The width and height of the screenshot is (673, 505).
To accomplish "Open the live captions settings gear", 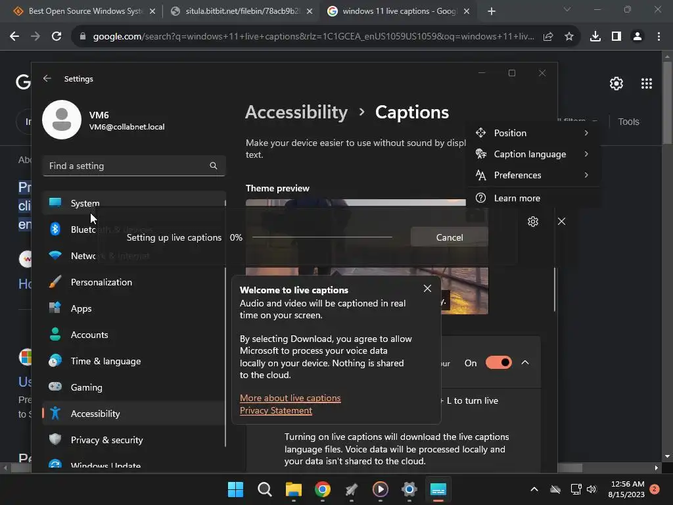I will coord(532,222).
